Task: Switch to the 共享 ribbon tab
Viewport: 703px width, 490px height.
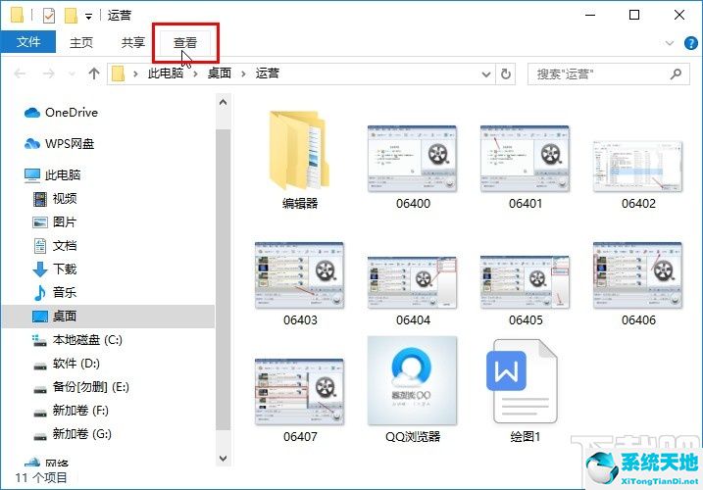Action: click(133, 42)
